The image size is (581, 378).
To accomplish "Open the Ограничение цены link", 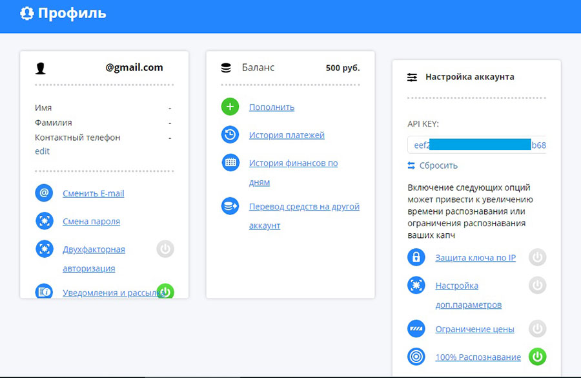I will (474, 329).
